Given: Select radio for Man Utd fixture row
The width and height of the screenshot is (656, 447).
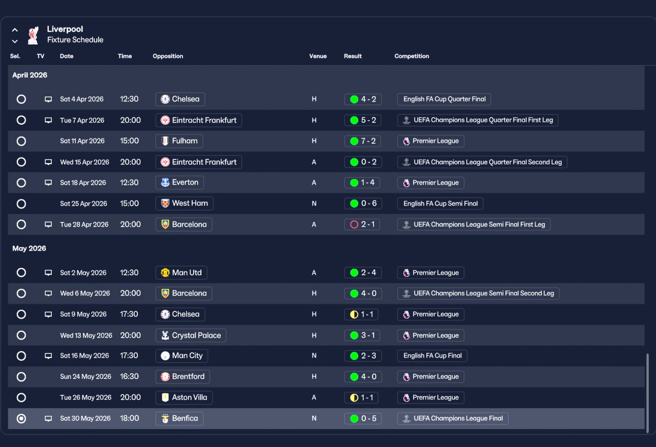Looking at the screenshot, I should point(21,273).
